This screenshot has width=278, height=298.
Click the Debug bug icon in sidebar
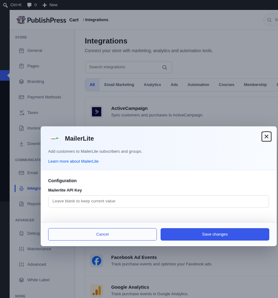(21, 233)
